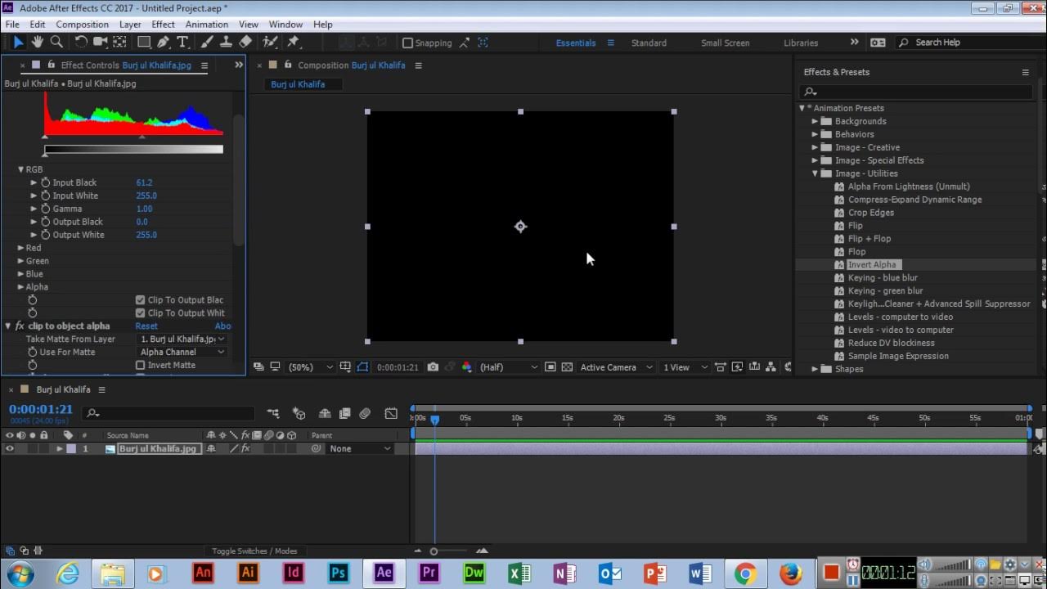The height and width of the screenshot is (589, 1047).
Task: Select the Horizontal Type tool
Action: (x=182, y=42)
